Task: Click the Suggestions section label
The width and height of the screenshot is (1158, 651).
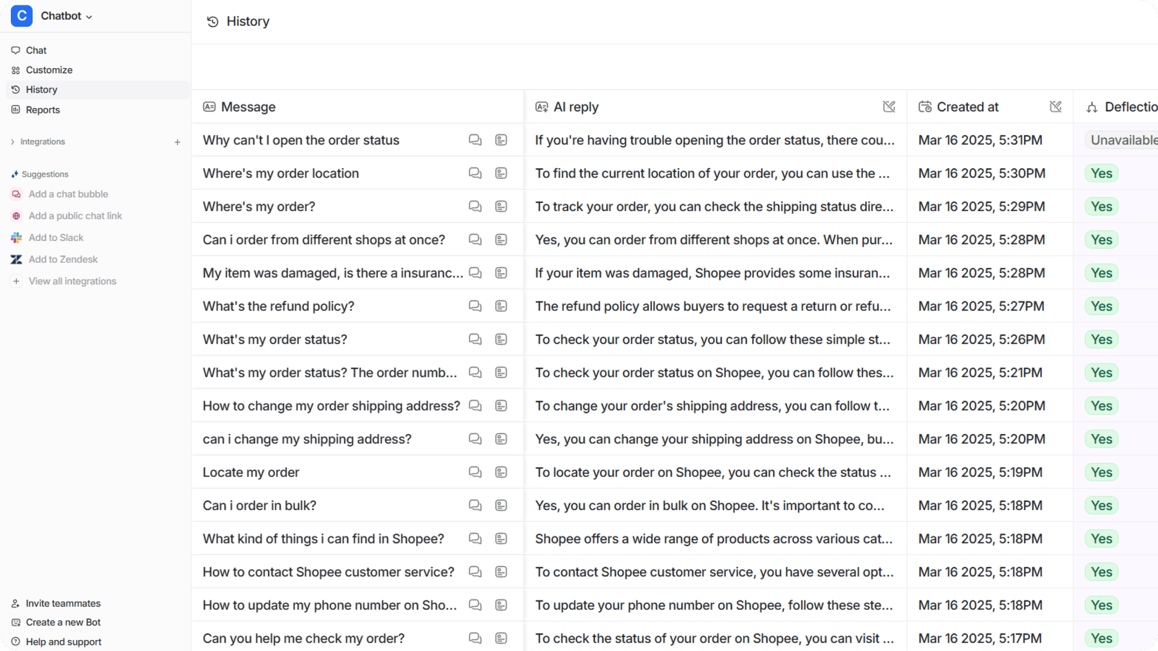Action: point(45,174)
